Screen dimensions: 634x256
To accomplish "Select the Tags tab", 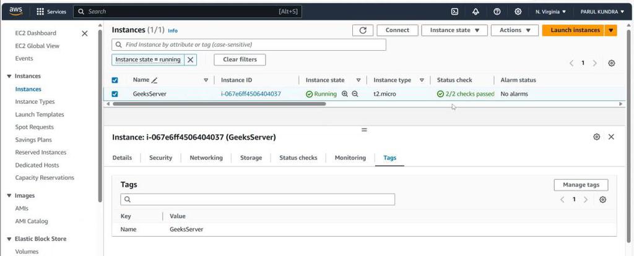I will click(x=390, y=158).
